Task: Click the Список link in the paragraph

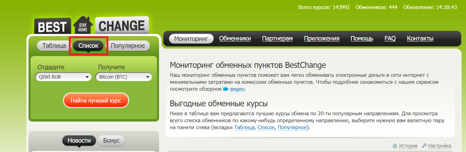Action: click(x=266, y=128)
